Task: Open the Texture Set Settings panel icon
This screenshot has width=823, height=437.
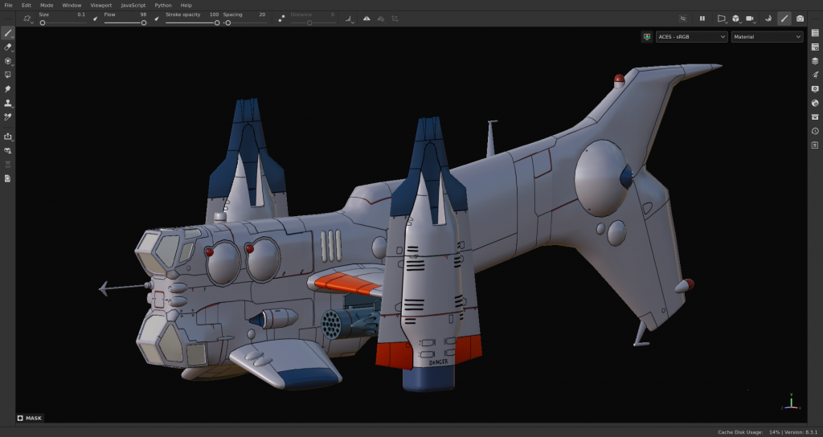Action: click(x=815, y=47)
